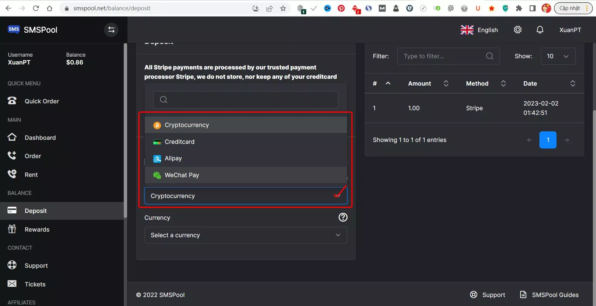Go to pagination page 1
Viewport: 596px width, 306px height.
548,140
